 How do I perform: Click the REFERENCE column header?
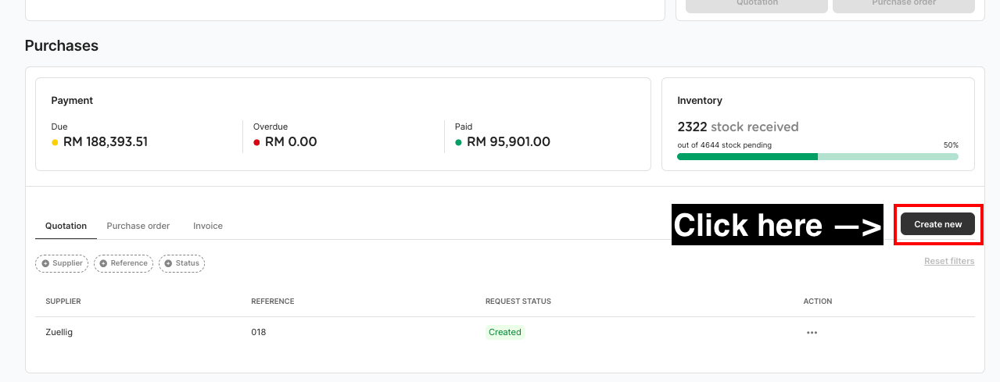click(x=272, y=302)
